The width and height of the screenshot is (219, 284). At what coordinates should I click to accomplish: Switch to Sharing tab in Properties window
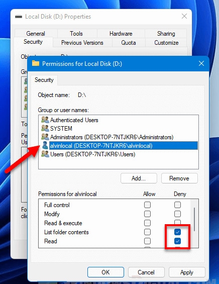pyautogui.click(x=166, y=34)
